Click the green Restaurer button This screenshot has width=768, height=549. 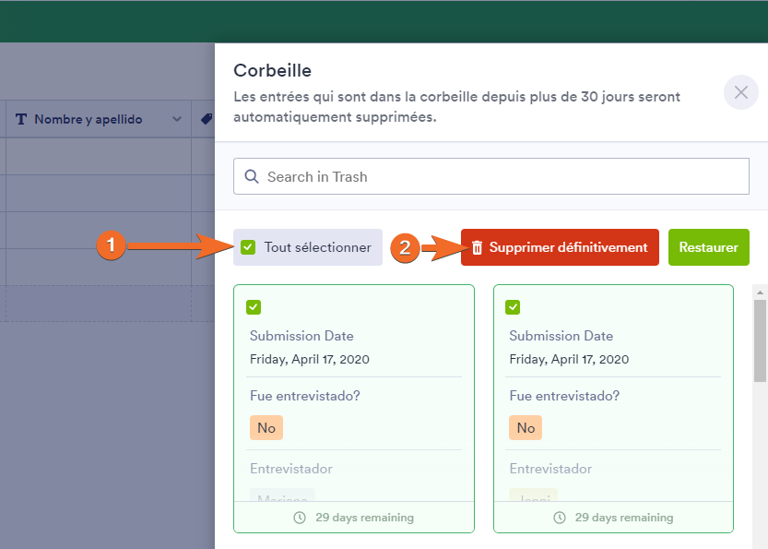pos(709,247)
